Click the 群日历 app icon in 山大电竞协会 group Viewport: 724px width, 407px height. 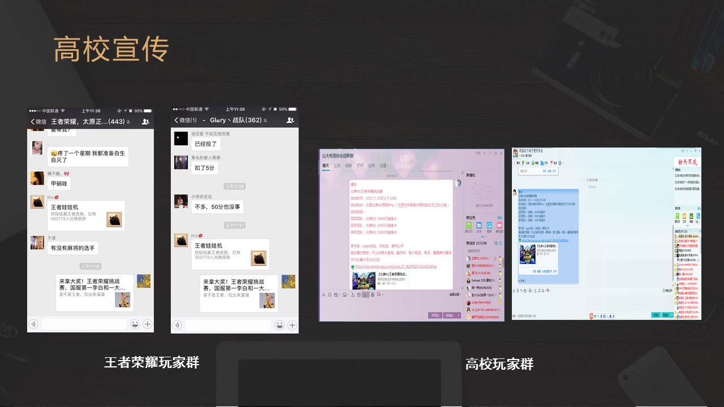point(469,227)
